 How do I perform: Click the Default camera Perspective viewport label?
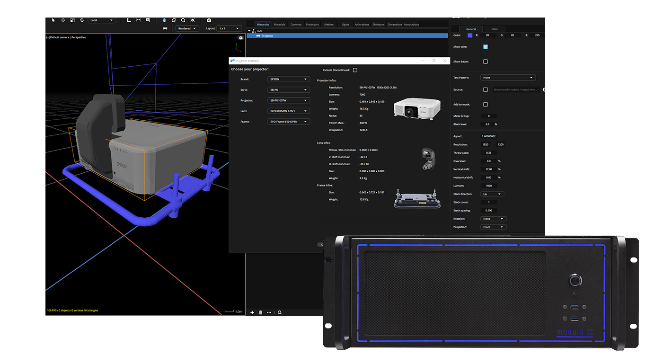coord(66,37)
